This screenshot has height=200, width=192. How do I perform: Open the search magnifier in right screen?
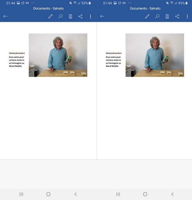[x=157, y=16]
